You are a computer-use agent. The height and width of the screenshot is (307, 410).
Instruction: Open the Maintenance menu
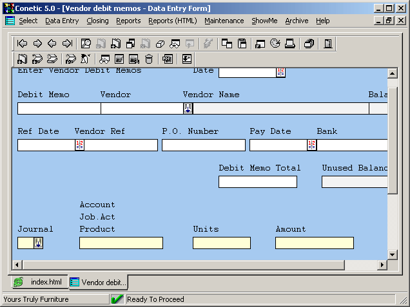click(x=224, y=21)
